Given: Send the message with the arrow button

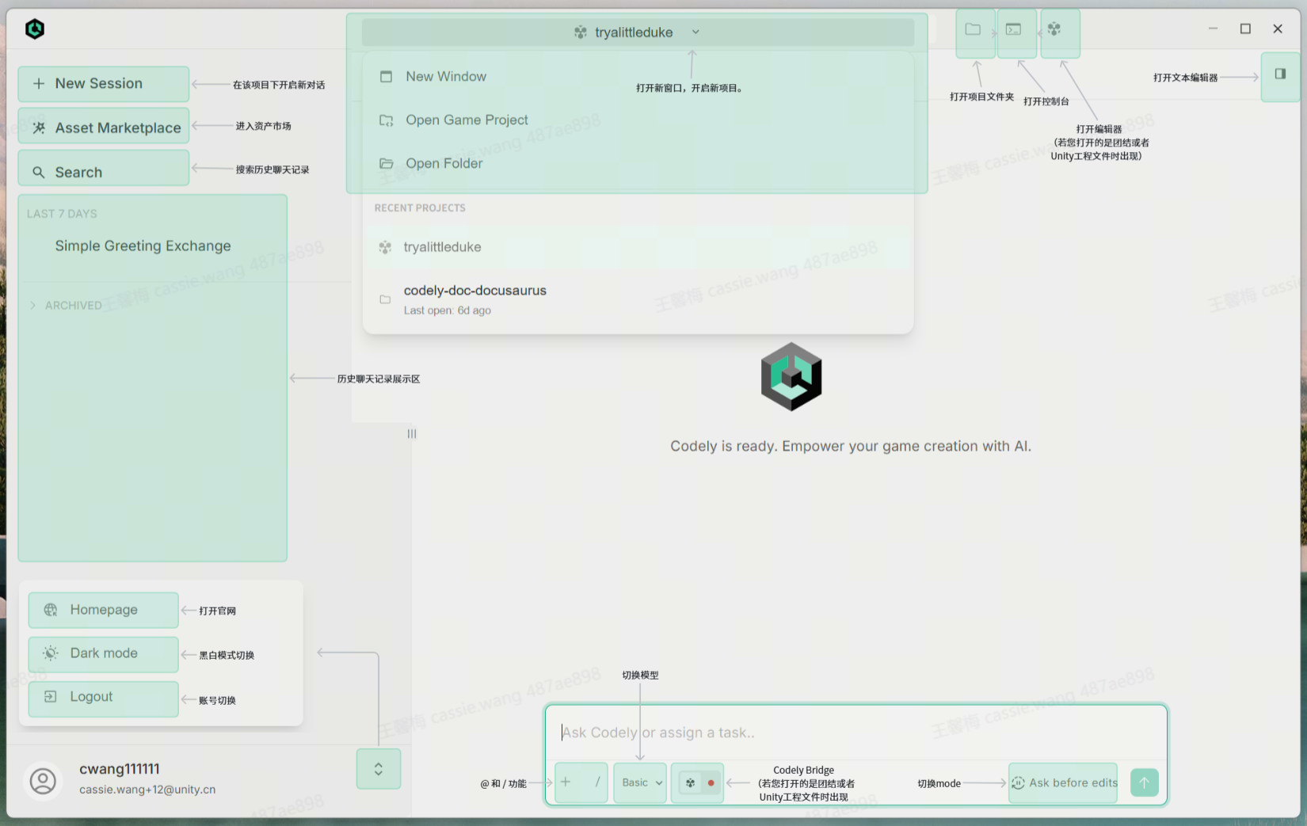Looking at the screenshot, I should [x=1144, y=782].
